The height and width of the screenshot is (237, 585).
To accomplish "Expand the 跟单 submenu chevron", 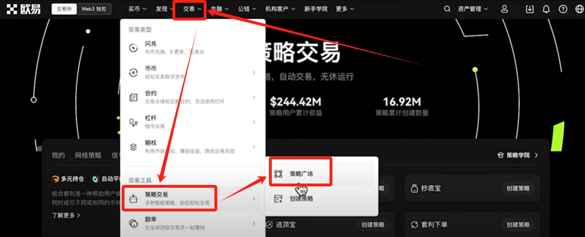I will tap(254, 224).
